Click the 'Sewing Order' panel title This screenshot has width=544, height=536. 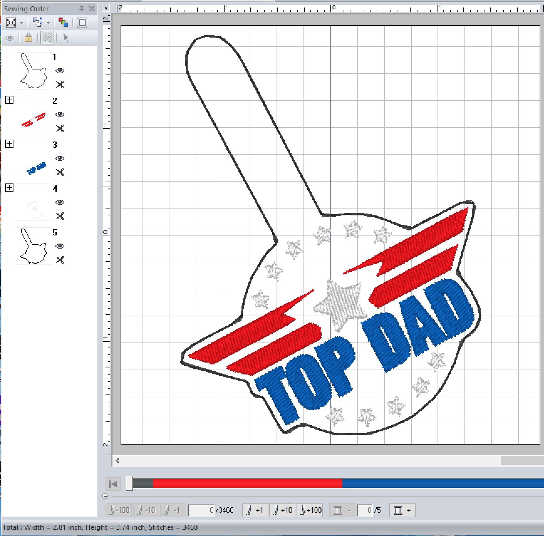coord(26,9)
